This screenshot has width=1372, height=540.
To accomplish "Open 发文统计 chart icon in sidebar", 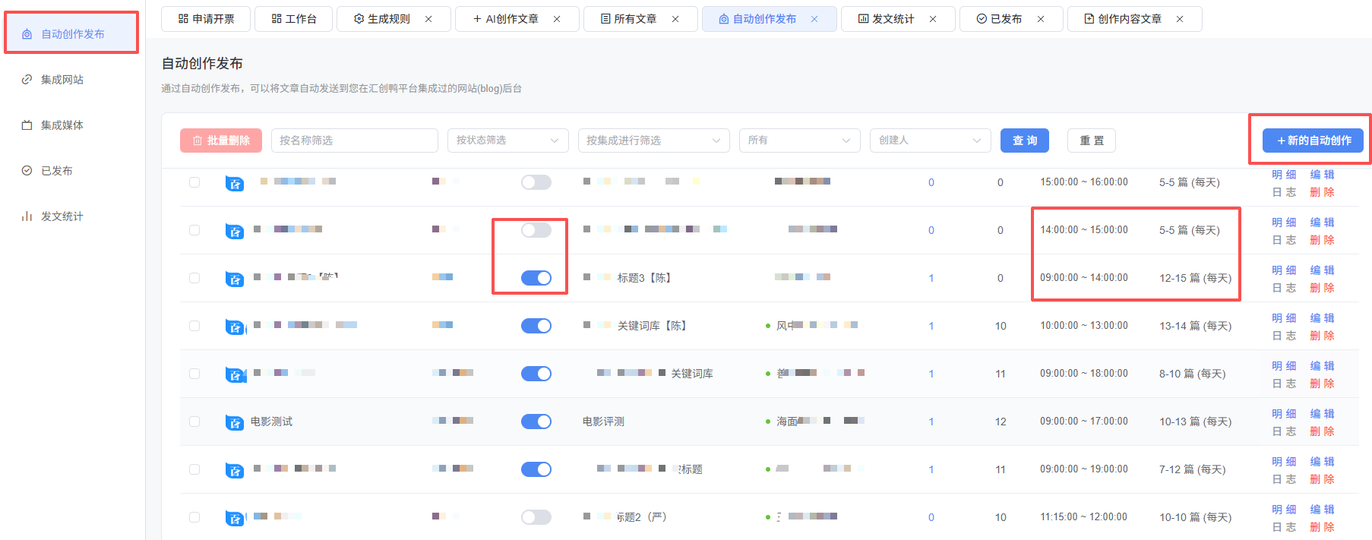I will [27, 216].
